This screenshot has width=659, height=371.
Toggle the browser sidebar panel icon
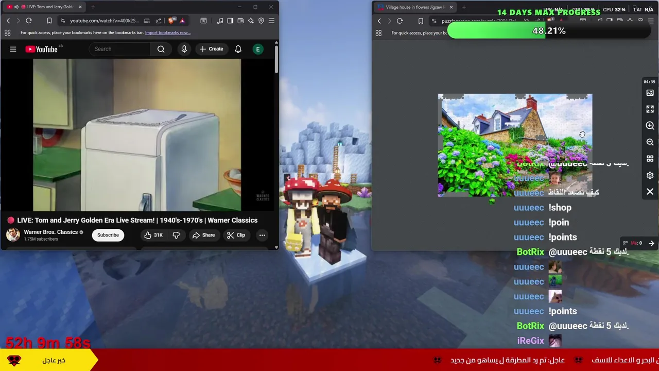coord(230,21)
